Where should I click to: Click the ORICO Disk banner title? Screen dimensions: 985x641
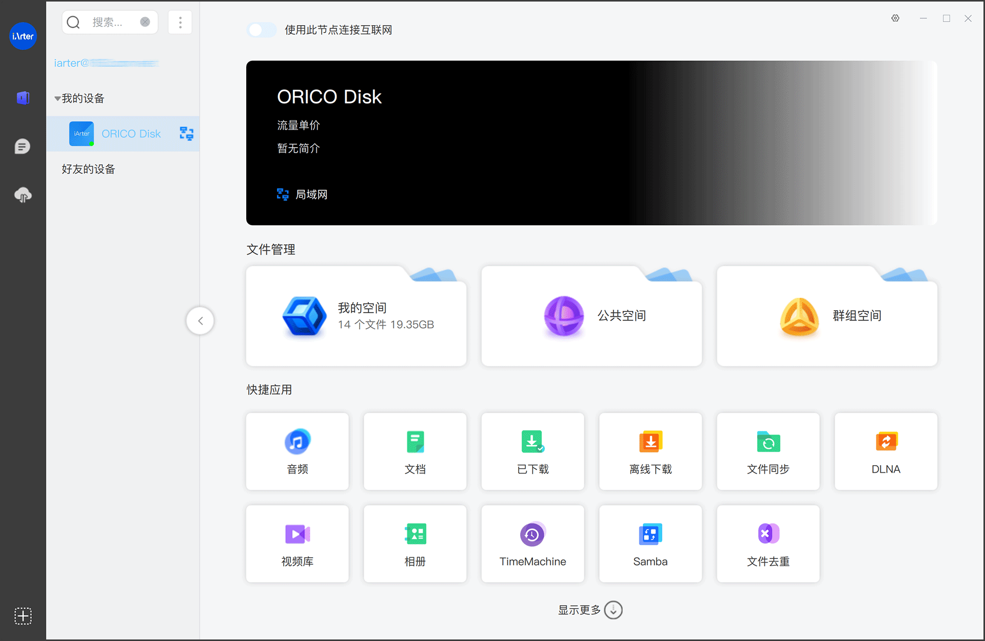click(x=329, y=96)
